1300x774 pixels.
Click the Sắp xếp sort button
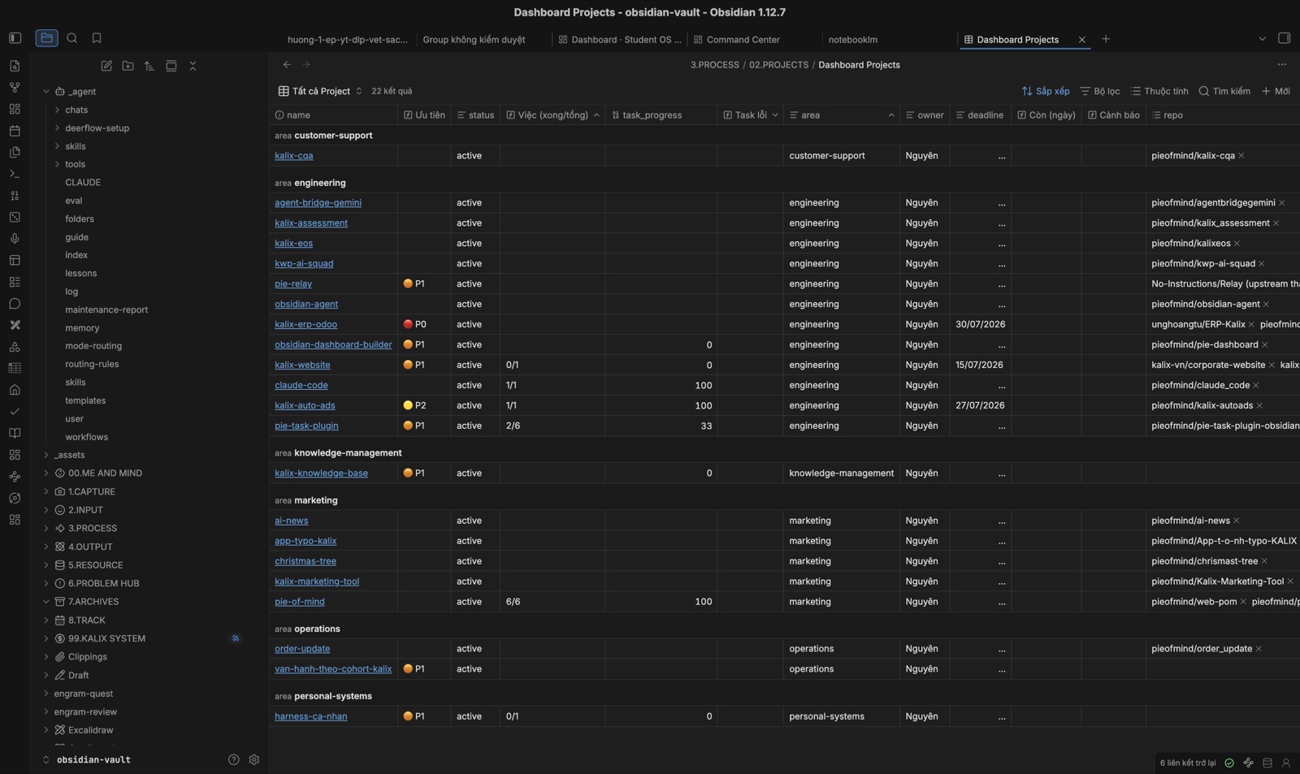pos(1046,91)
